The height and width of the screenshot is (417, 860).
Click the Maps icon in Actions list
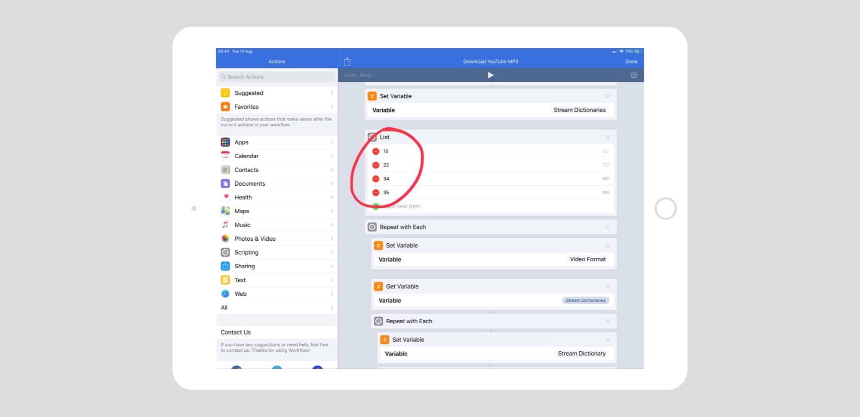point(225,211)
